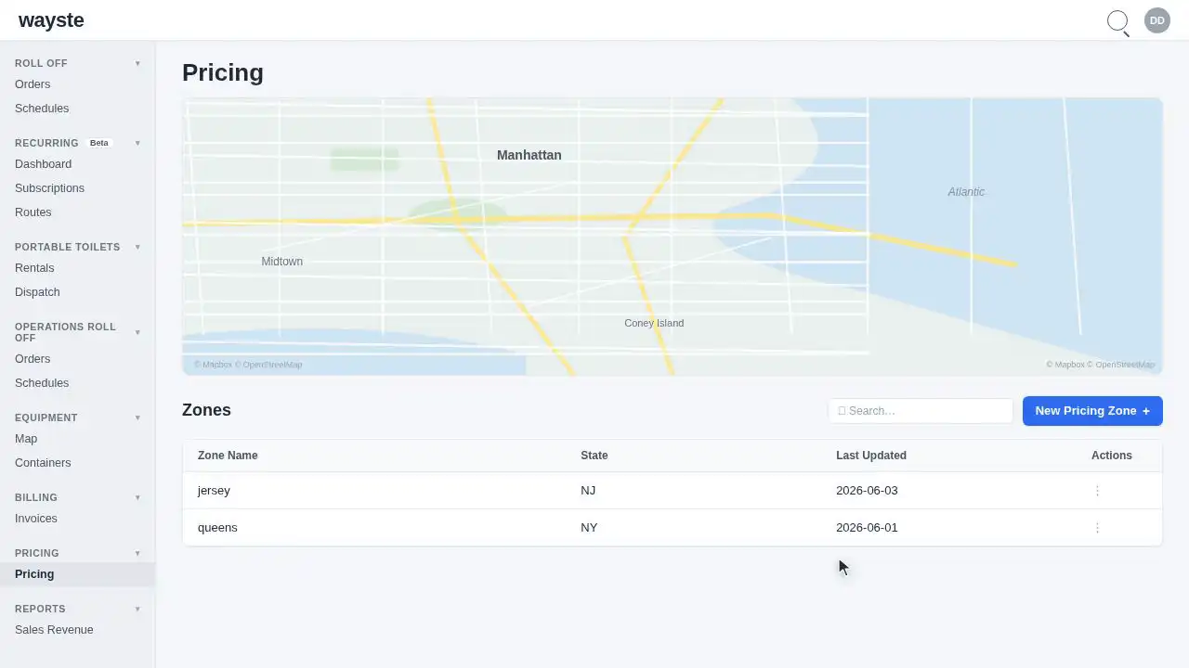Open the actions menu for queens zone
Viewport: 1189px width, 668px height.
[1097, 528]
